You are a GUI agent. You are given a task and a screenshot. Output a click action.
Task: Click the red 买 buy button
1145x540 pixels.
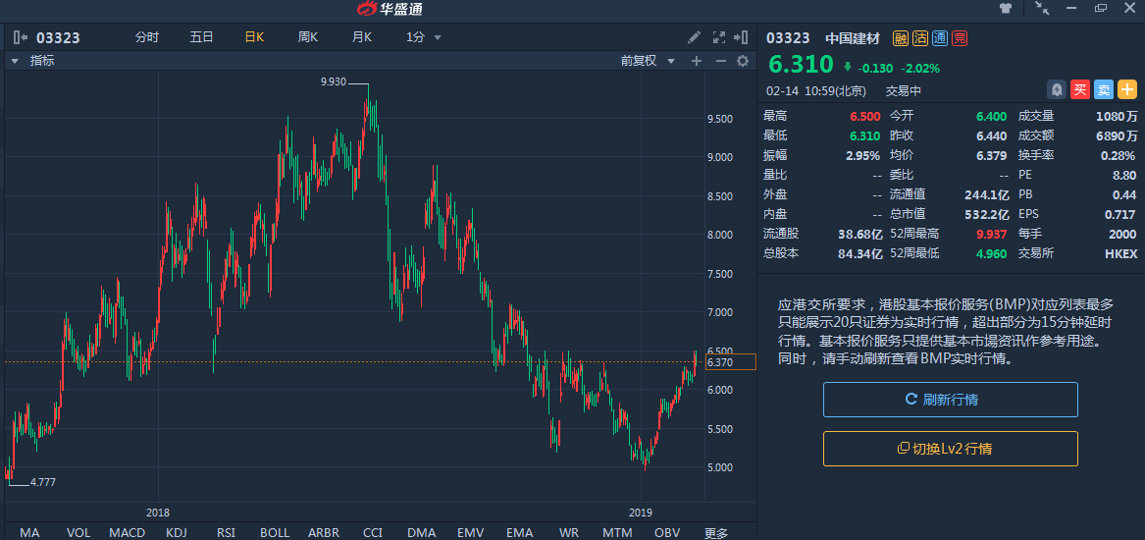(x=1080, y=90)
